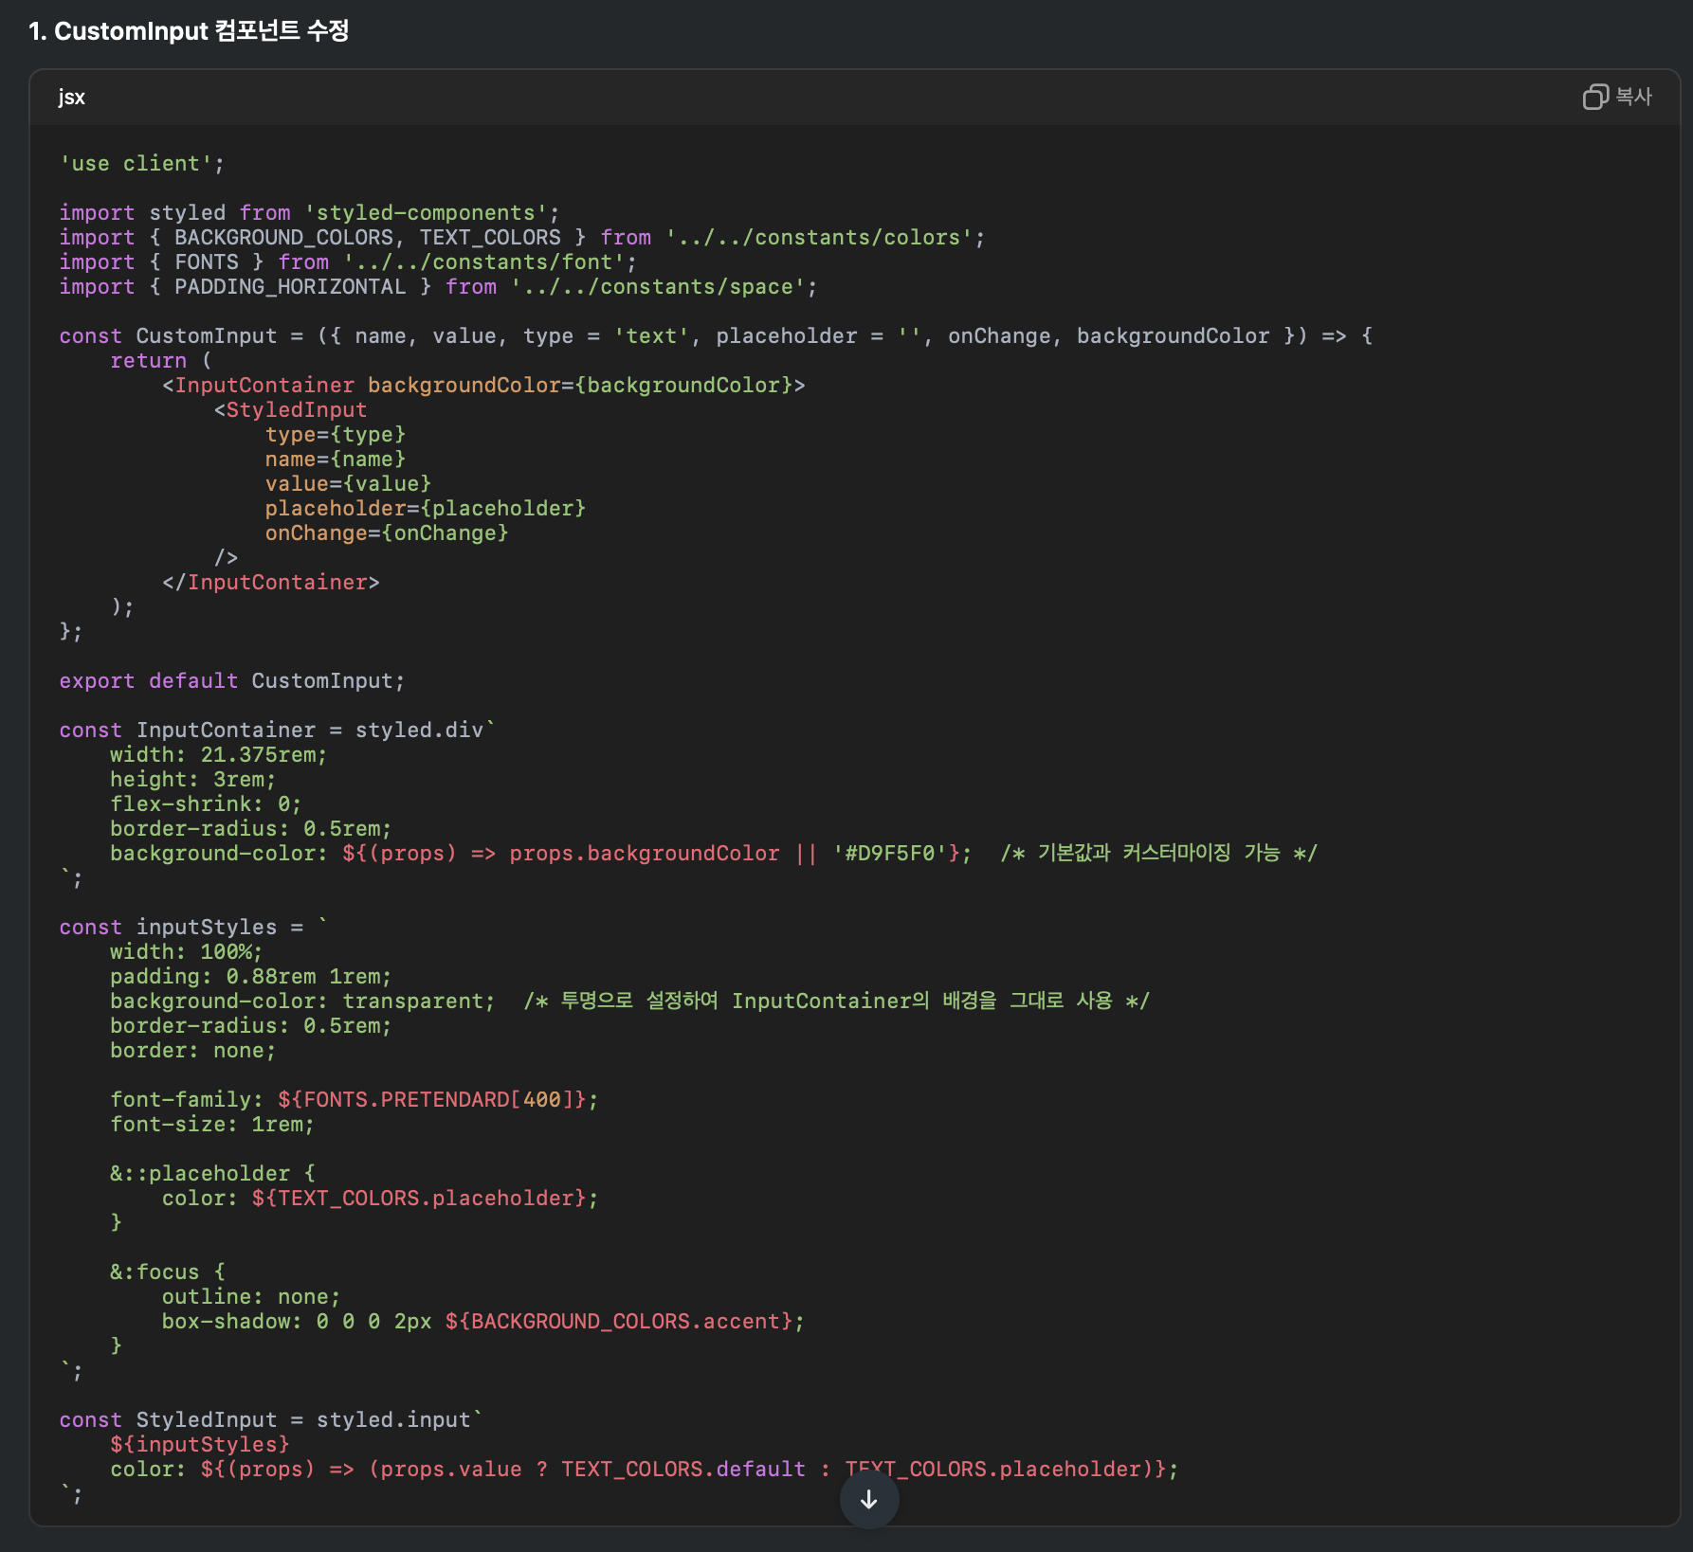Click the 'padding: 0.88rem 1rem;' line
This screenshot has width=1693, height=1552.
tap(251, 977)
